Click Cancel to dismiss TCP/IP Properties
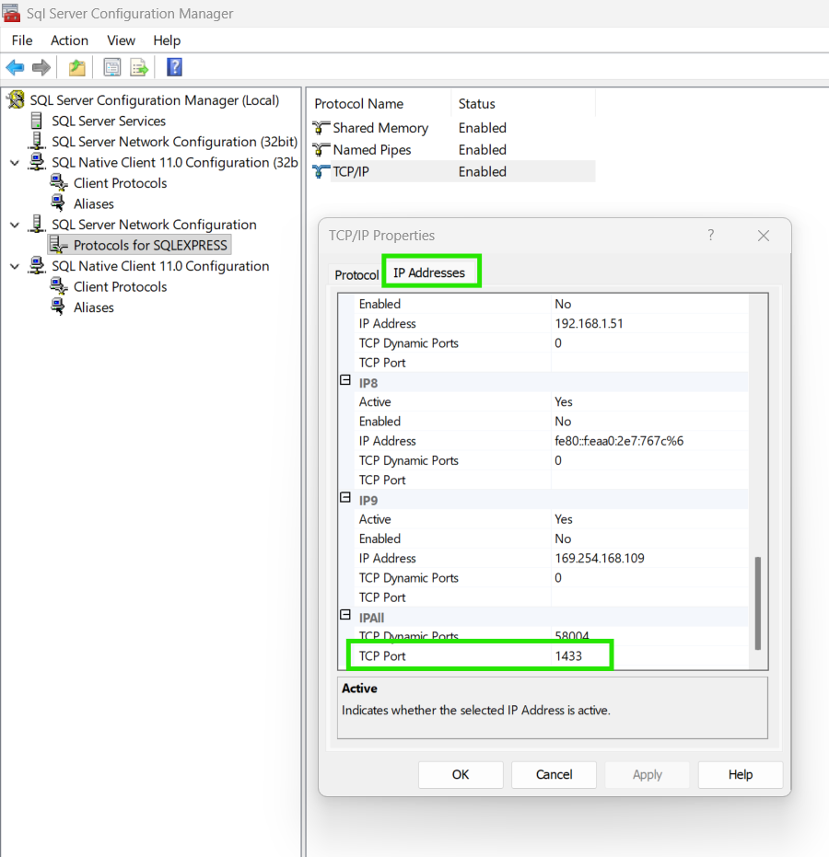Image resolution: width=829 pixels, height=857 pixels. point(554,774)
